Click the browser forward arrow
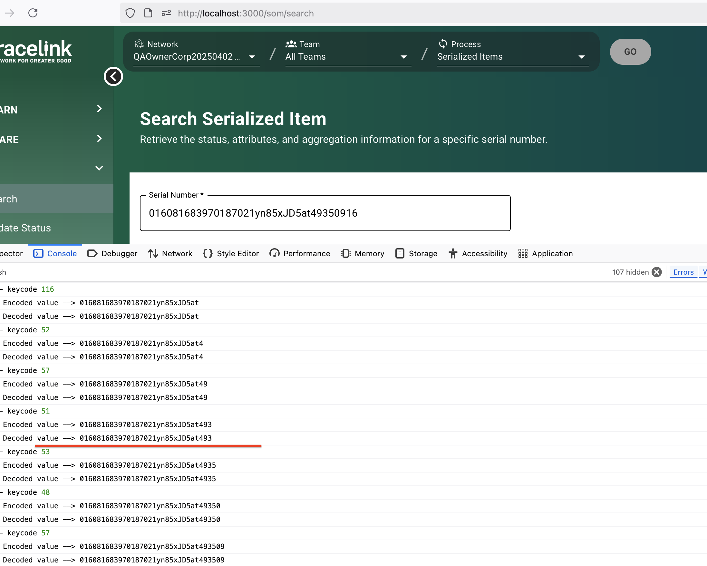The width and height of the screenshot is (707, 566). click(10, 13)
